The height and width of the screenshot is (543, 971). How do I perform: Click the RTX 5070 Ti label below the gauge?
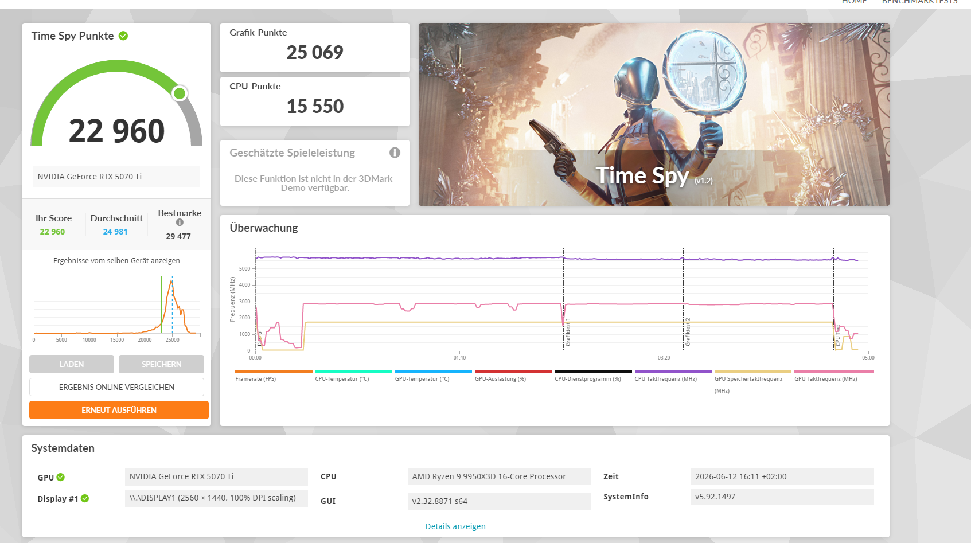pyautogui.click(x=116, y=177)
